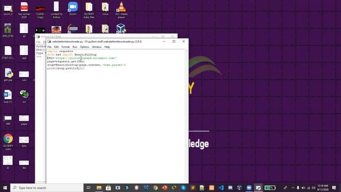The image size is (341, 192).
Task: Open Visual Studio Code from the taskbar
Action: [221, 188]
